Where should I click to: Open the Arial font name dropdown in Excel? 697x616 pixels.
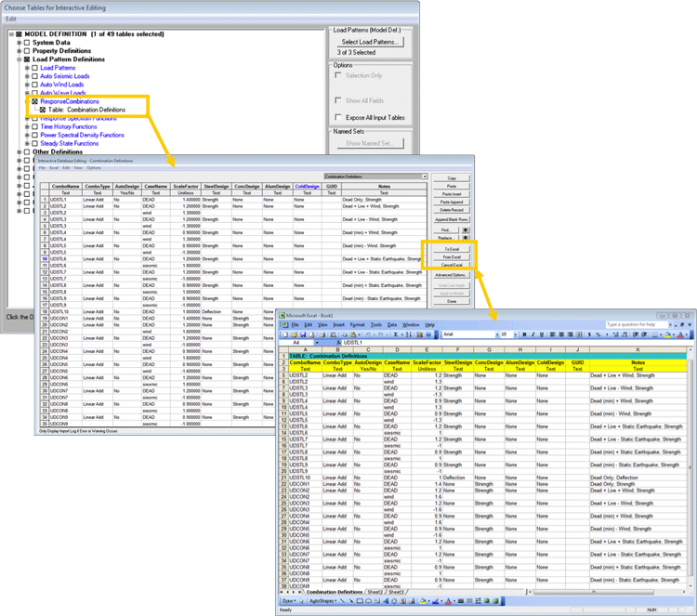497,334
